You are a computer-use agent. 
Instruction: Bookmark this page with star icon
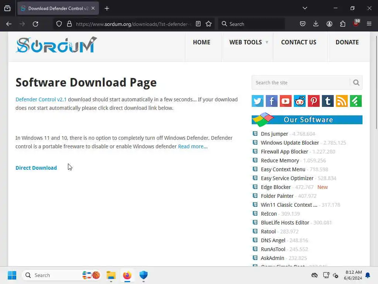pyautogui.click(x=209, y=24)
